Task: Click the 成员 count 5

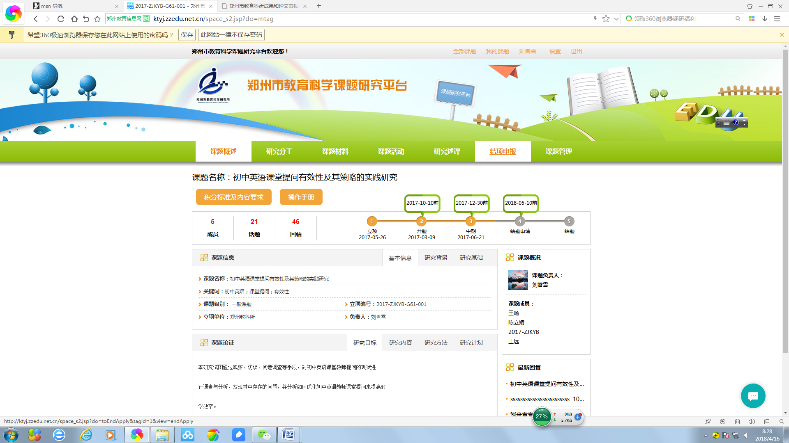Action: [212, 221]
